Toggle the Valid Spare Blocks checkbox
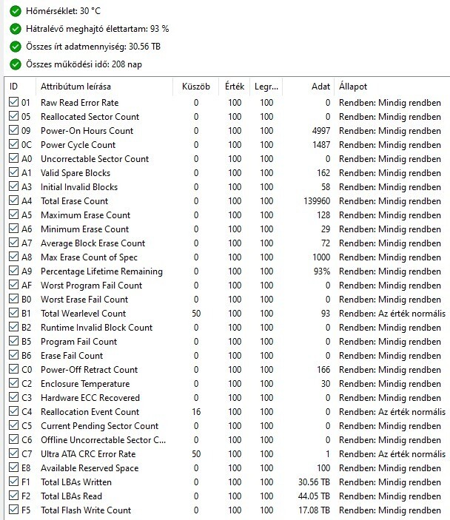The height and width of the screenshot is (520, 450). (x=13, y=172)
